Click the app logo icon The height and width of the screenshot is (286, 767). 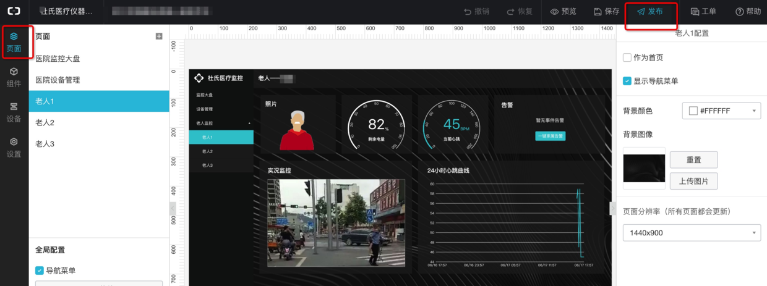point(14,11)
